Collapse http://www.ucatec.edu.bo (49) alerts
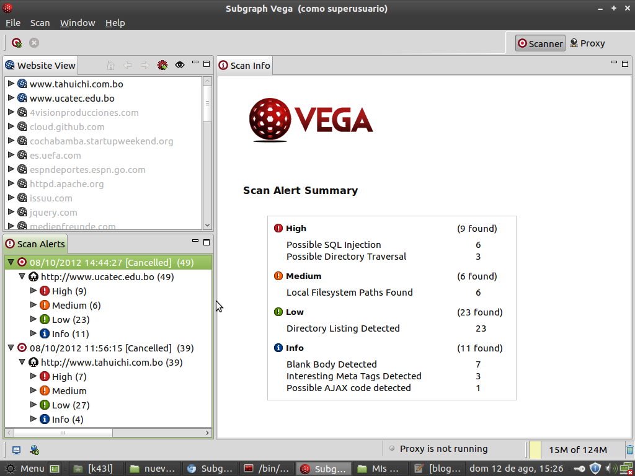This screenshot has height=476, width=635. pyautogui.click(x=22, y=276)
